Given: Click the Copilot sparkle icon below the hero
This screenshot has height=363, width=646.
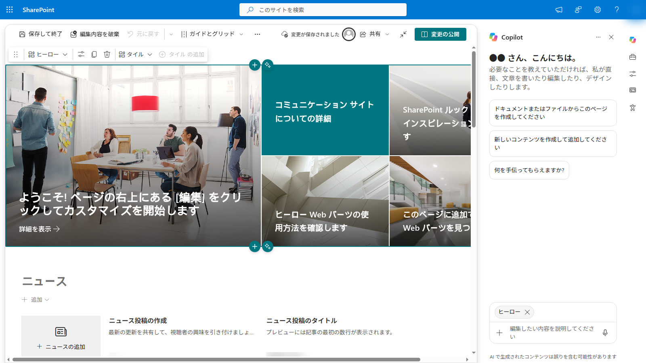Looking at the screenshot, I should click(x=268, y=246).
